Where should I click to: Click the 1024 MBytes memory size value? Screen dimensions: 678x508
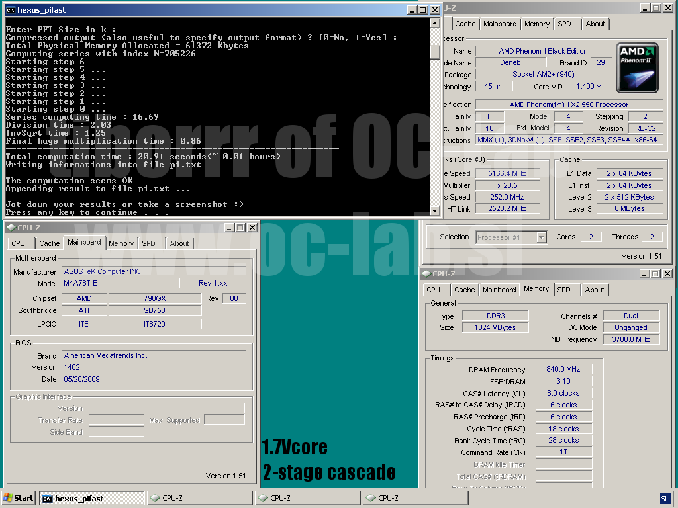(495, 327)
